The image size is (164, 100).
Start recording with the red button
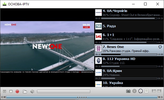tap(17, 91)
